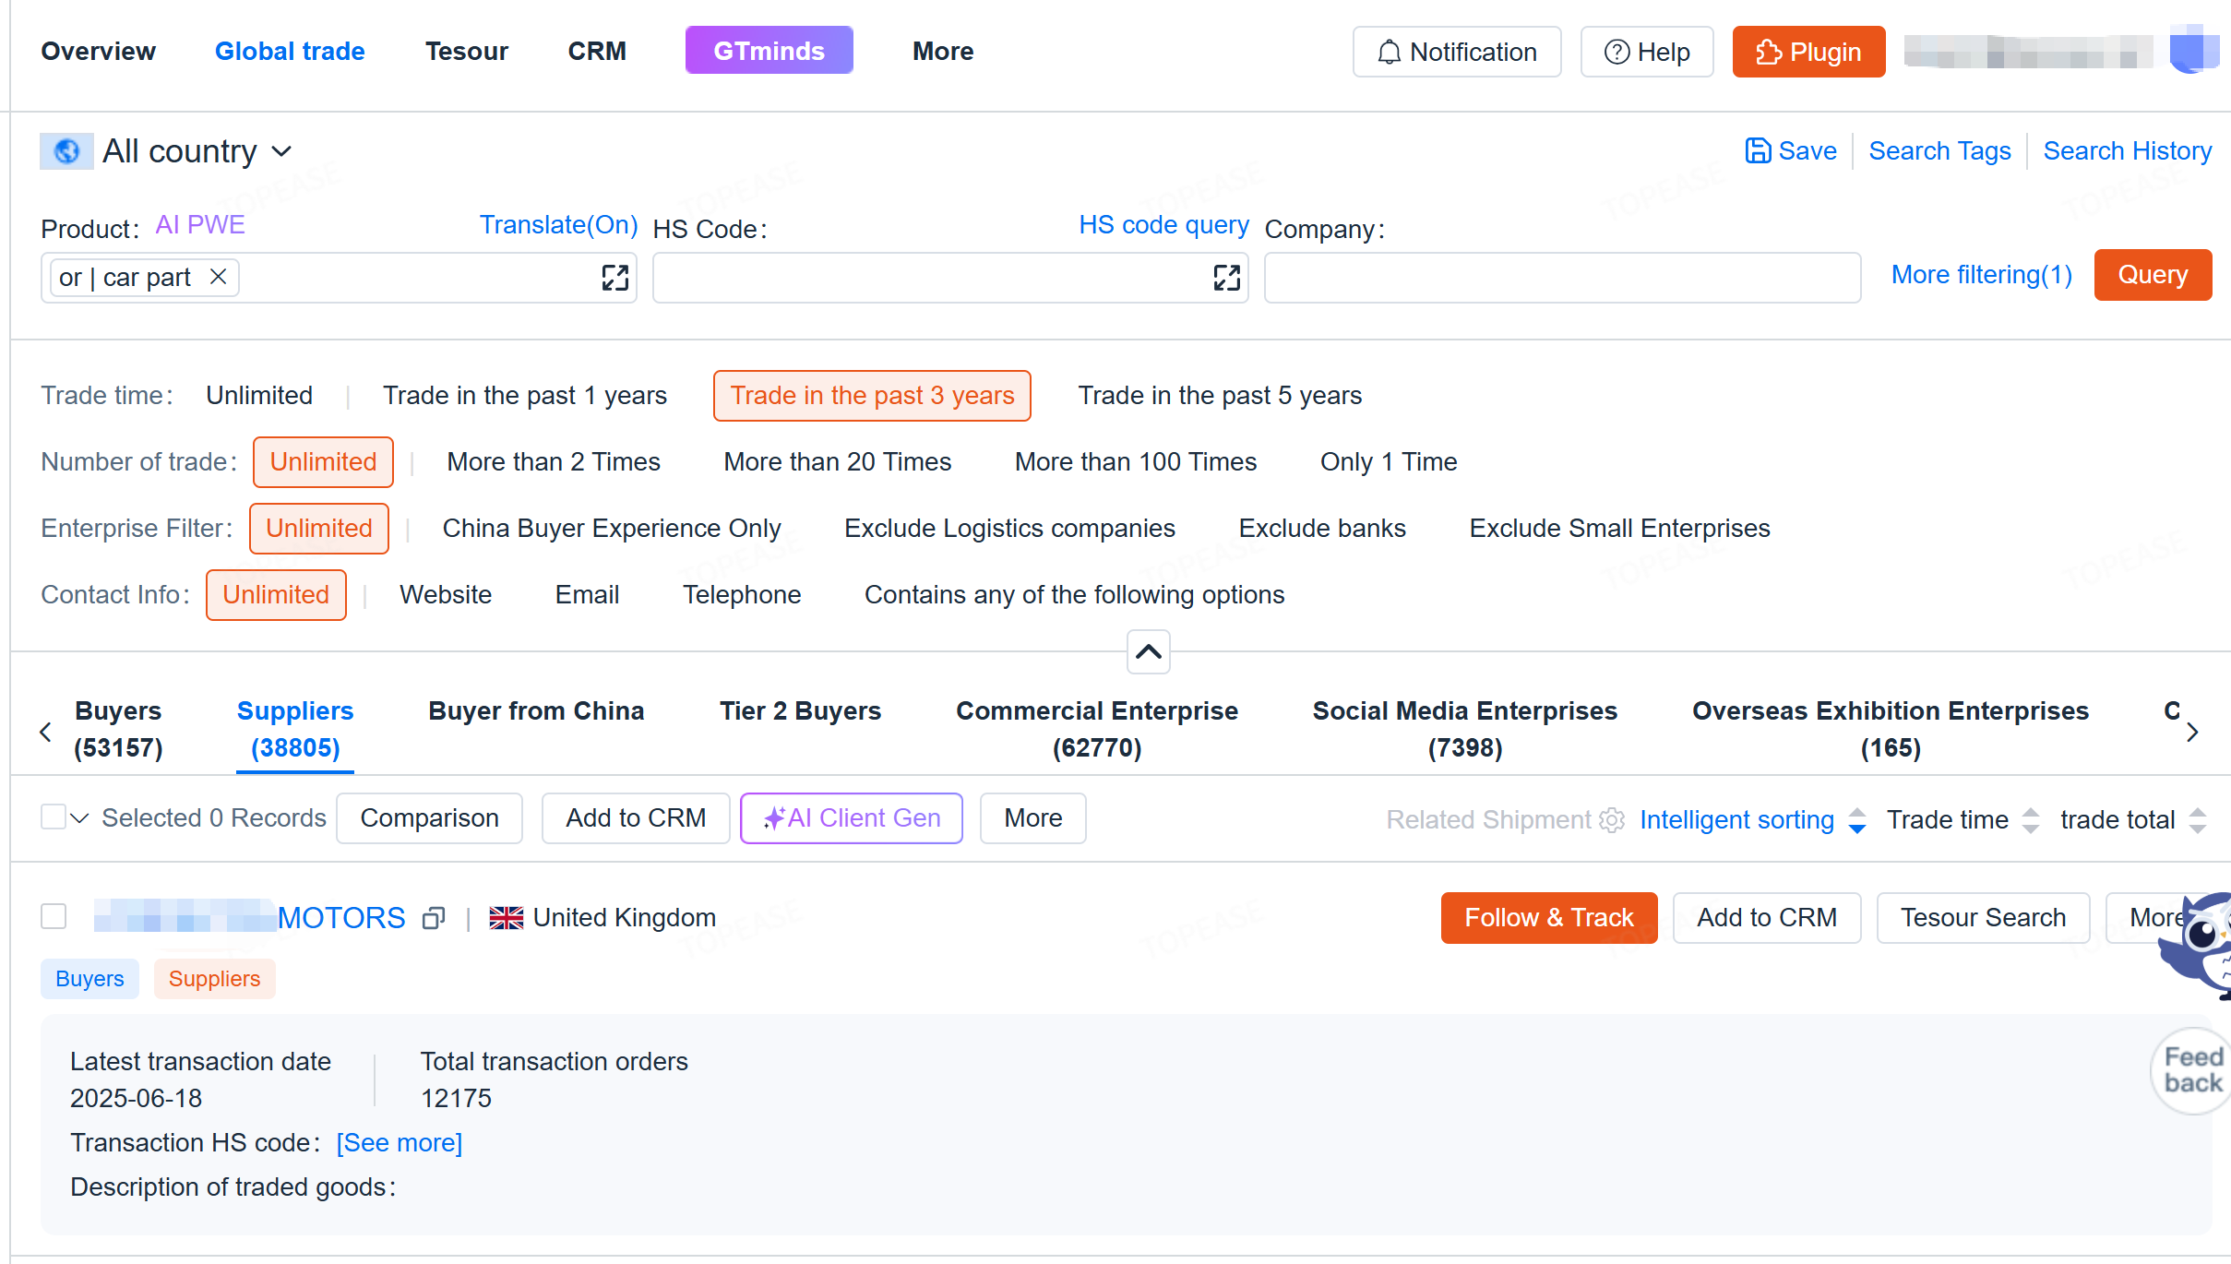This screenshot has width=2231, height=1264.
Task: Open the CRM menu
Action: click(x=597, y=51)
